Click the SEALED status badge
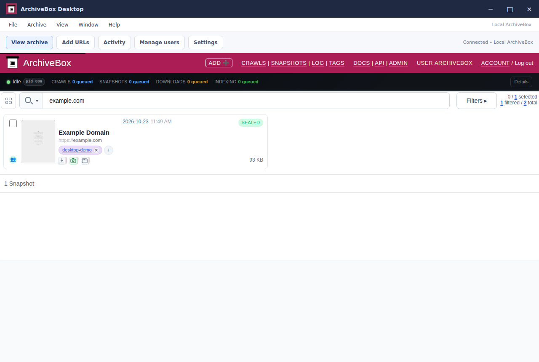 pyautogui.click(x=251, y=122)
